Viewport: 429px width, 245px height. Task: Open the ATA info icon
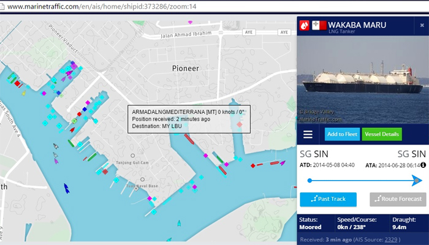click(x=423, y=165)
